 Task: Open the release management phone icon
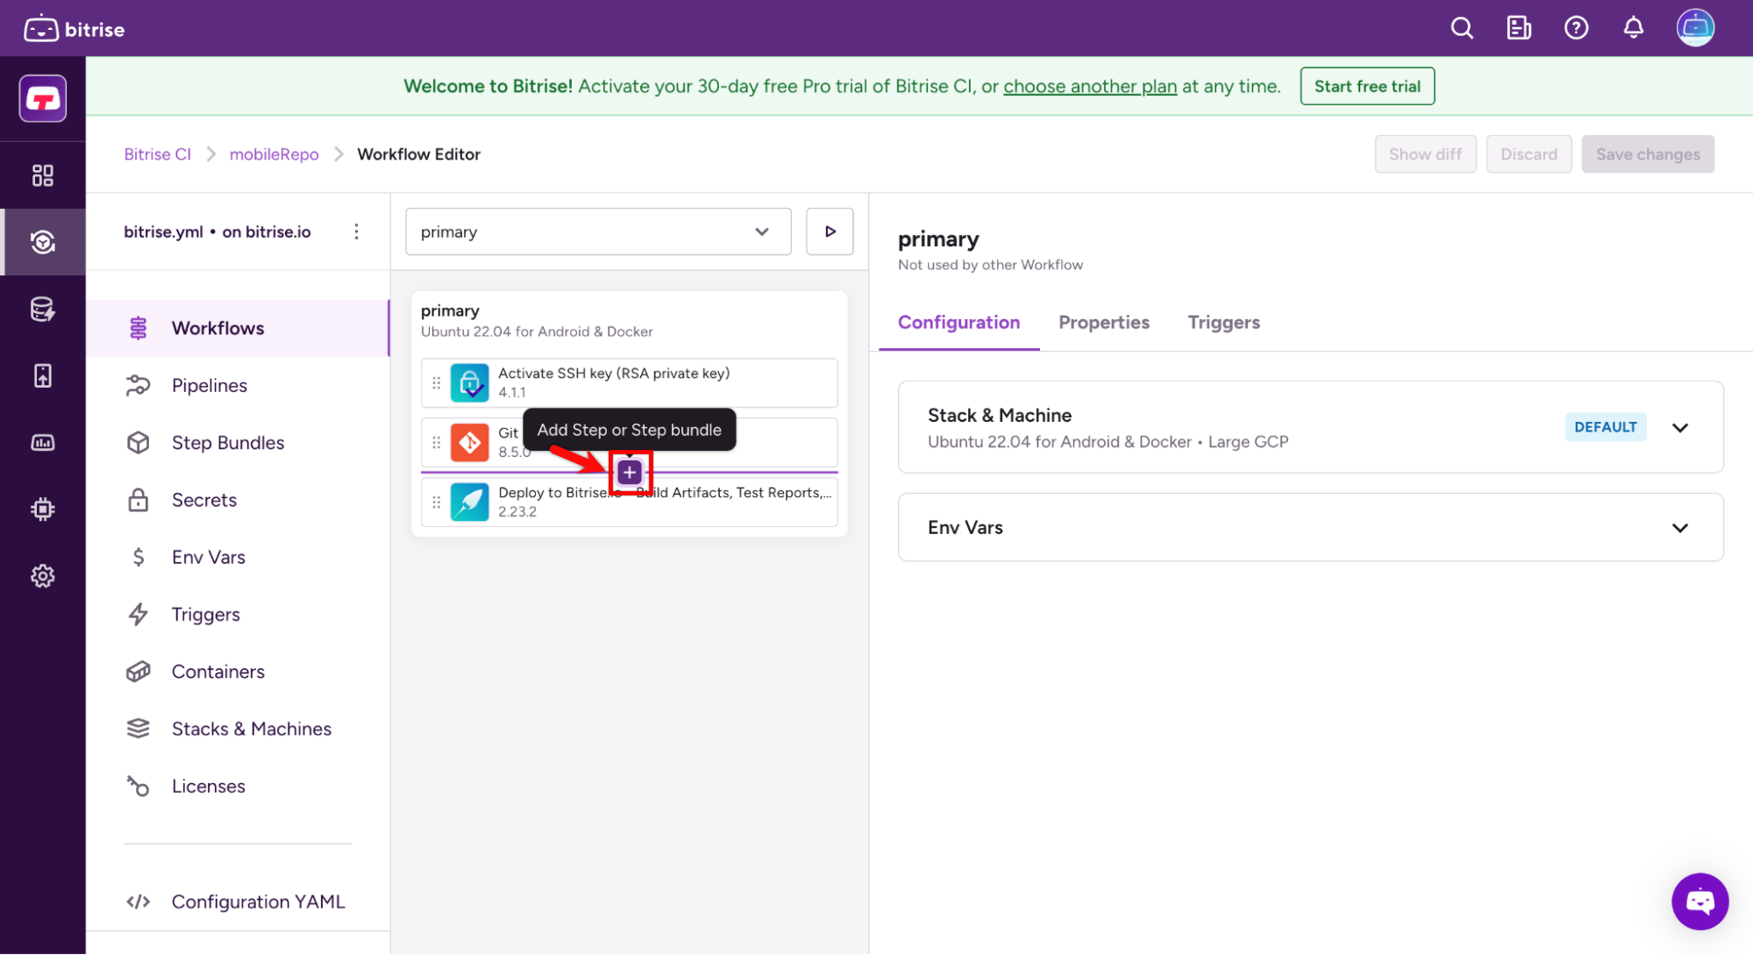43,375
